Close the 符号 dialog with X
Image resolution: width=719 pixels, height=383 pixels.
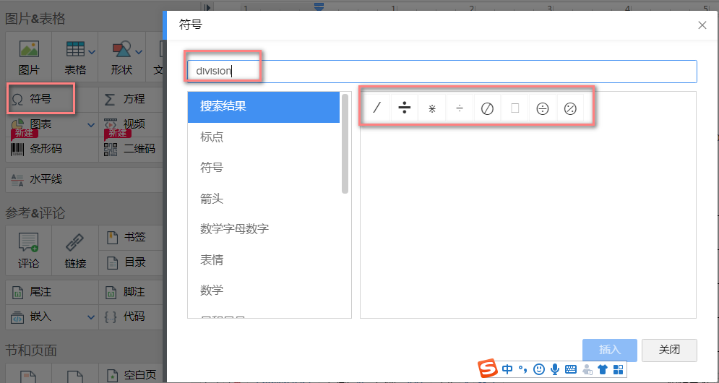point(702,25)
